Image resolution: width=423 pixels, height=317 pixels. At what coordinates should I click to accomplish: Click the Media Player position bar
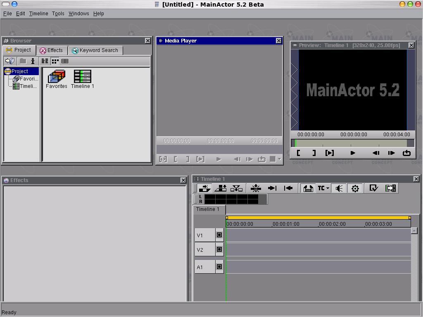click(220, 149)
